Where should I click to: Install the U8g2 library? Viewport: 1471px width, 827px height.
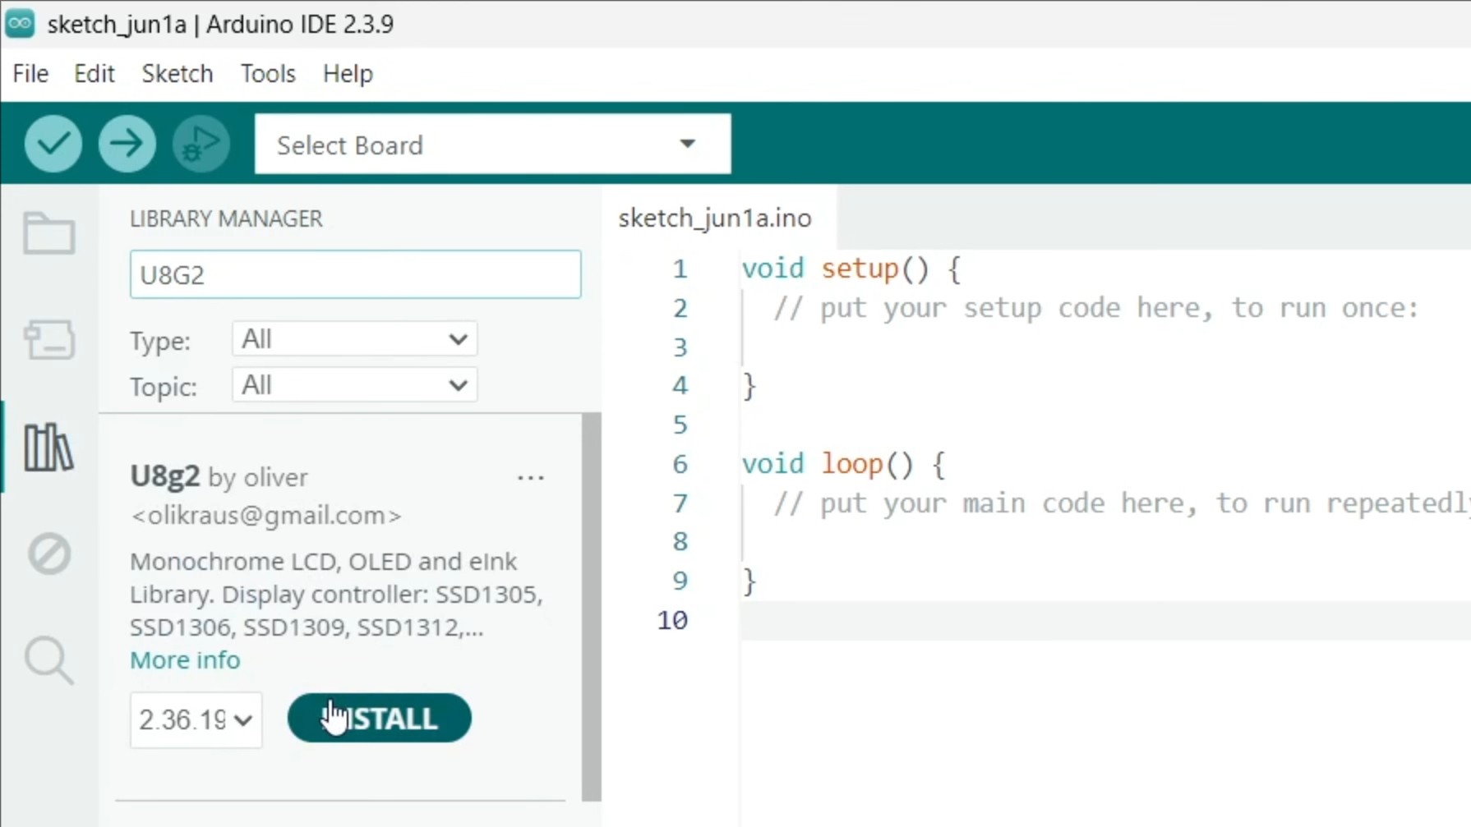380,719
